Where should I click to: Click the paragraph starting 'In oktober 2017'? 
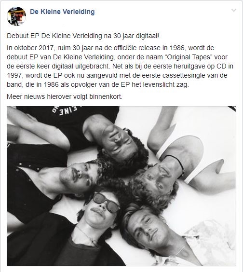(x=120, y=66)
